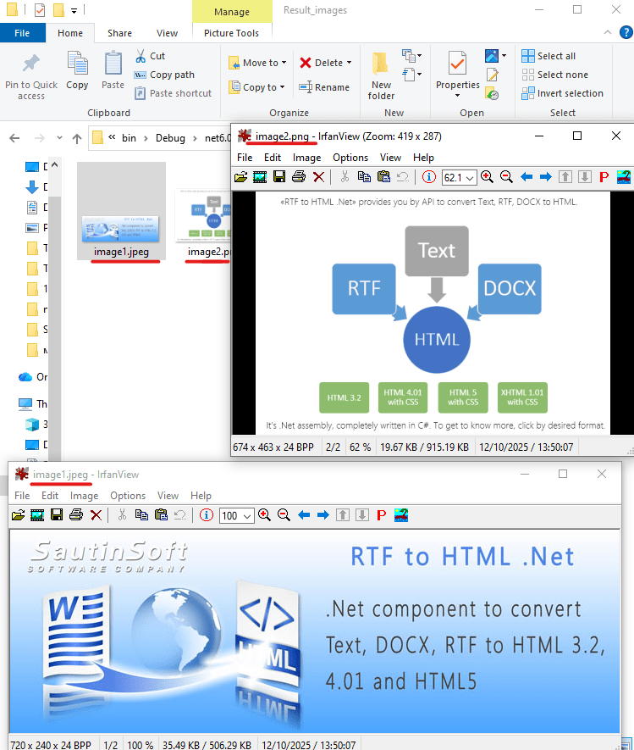Click Open icon in image1.jpeg IrfanView toolbar

[x=18, y=515]
